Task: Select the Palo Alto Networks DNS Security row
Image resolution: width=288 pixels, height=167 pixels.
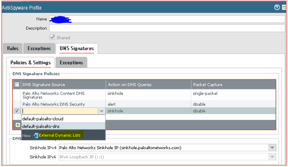Action: (144, 104)
